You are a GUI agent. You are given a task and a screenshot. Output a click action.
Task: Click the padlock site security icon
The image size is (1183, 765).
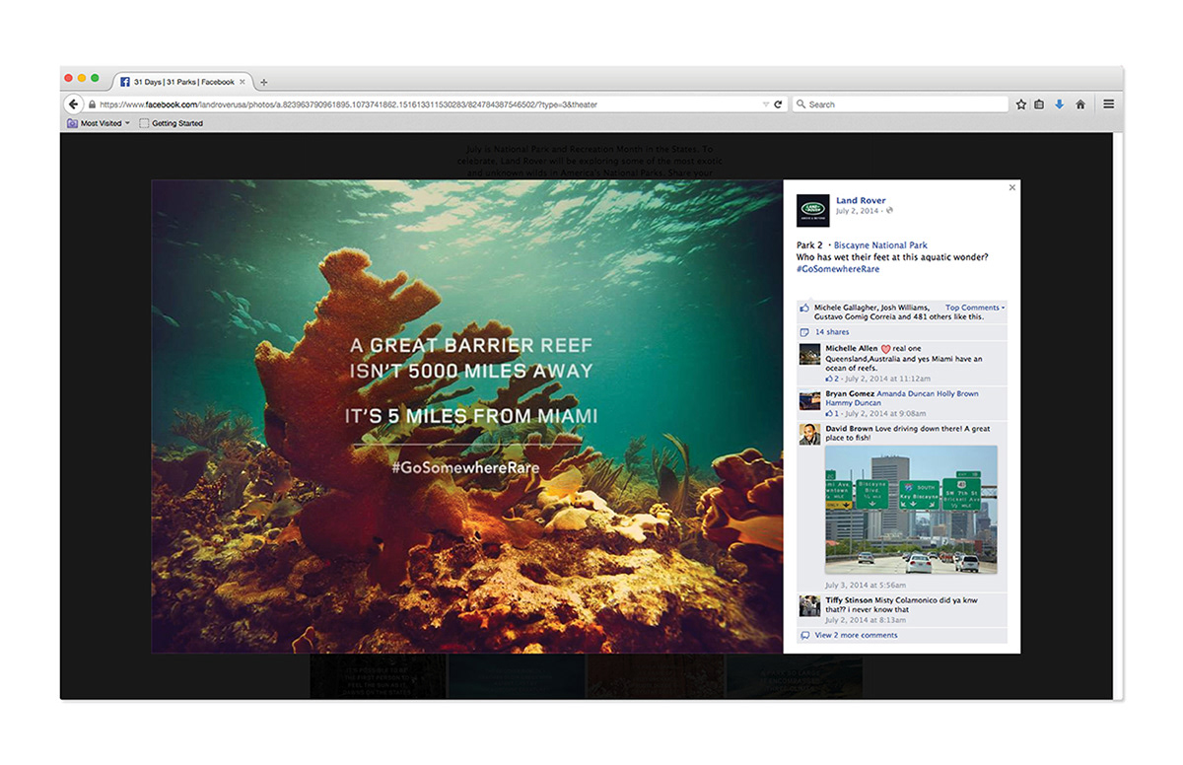pyautogui.click(x=93, y=104)
